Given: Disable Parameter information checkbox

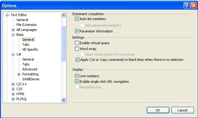Looking at the screenshot, I should click(77, 31).
